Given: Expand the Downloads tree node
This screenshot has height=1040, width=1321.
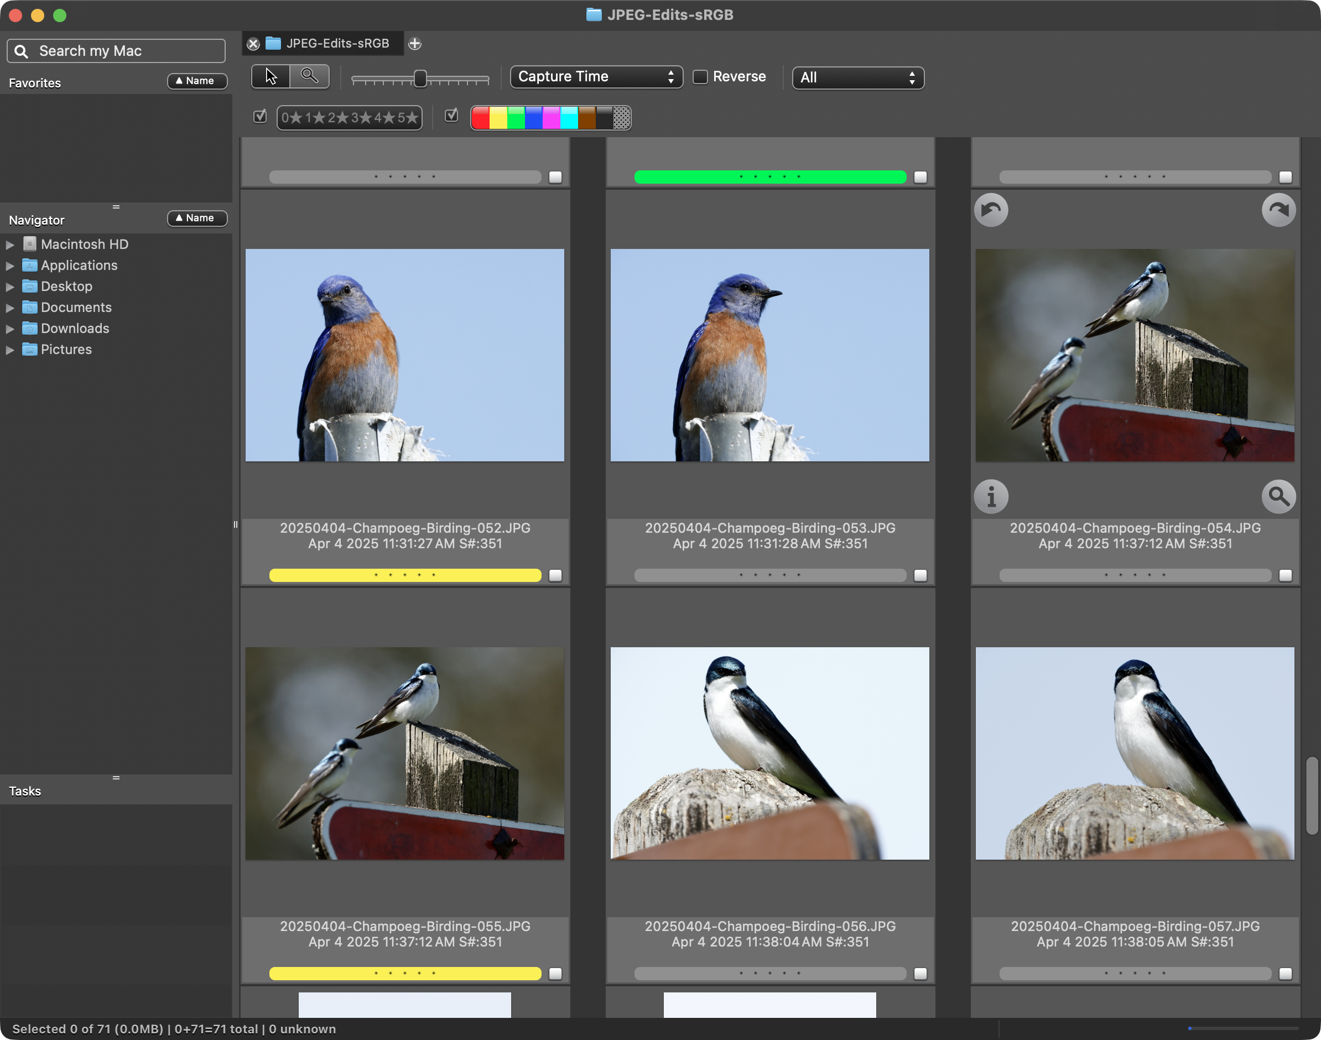Looking at the screenshot, I should [10, 329].
